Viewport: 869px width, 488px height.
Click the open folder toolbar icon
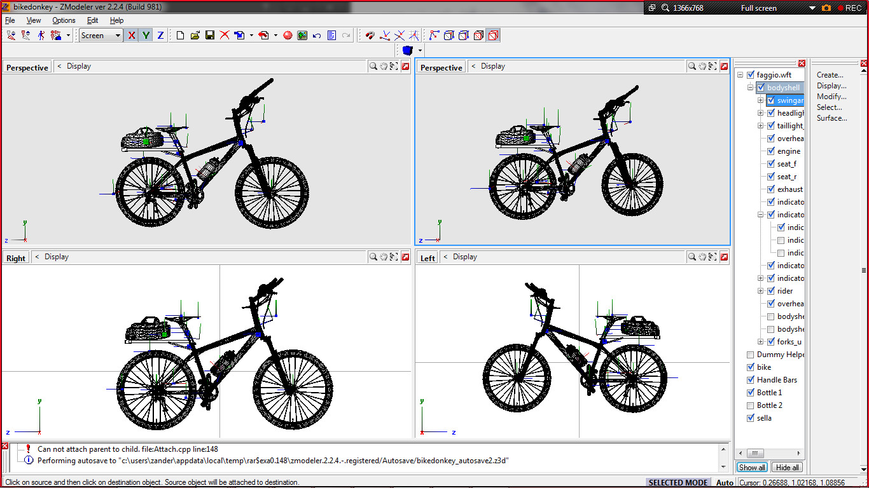coord(195,36)
